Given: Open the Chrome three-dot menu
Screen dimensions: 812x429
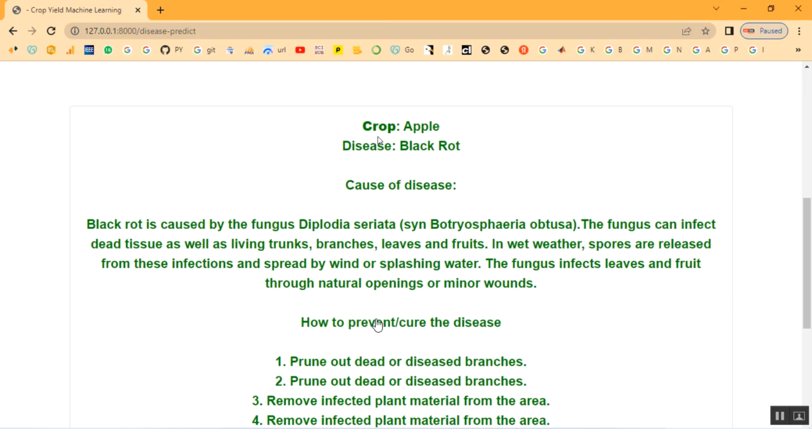Looking at the screenshot, I should click(799, 31).
